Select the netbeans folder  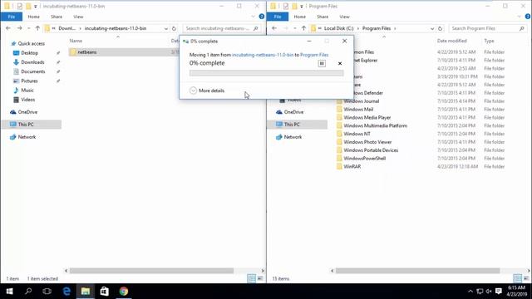[x=86, y=52]
